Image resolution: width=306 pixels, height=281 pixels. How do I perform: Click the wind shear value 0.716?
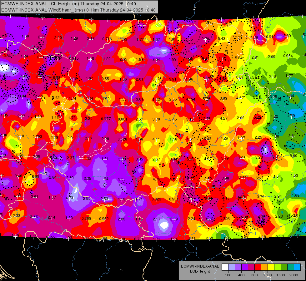pyautogui.click(x=107, y=39)
